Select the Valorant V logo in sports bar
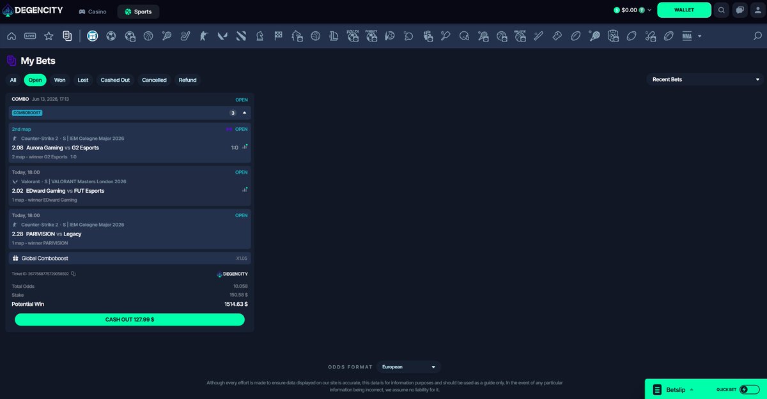Viewport: 767px width, 399px height. [x=222, y=36]
